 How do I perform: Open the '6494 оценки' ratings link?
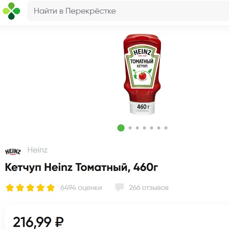pos(81,188)
